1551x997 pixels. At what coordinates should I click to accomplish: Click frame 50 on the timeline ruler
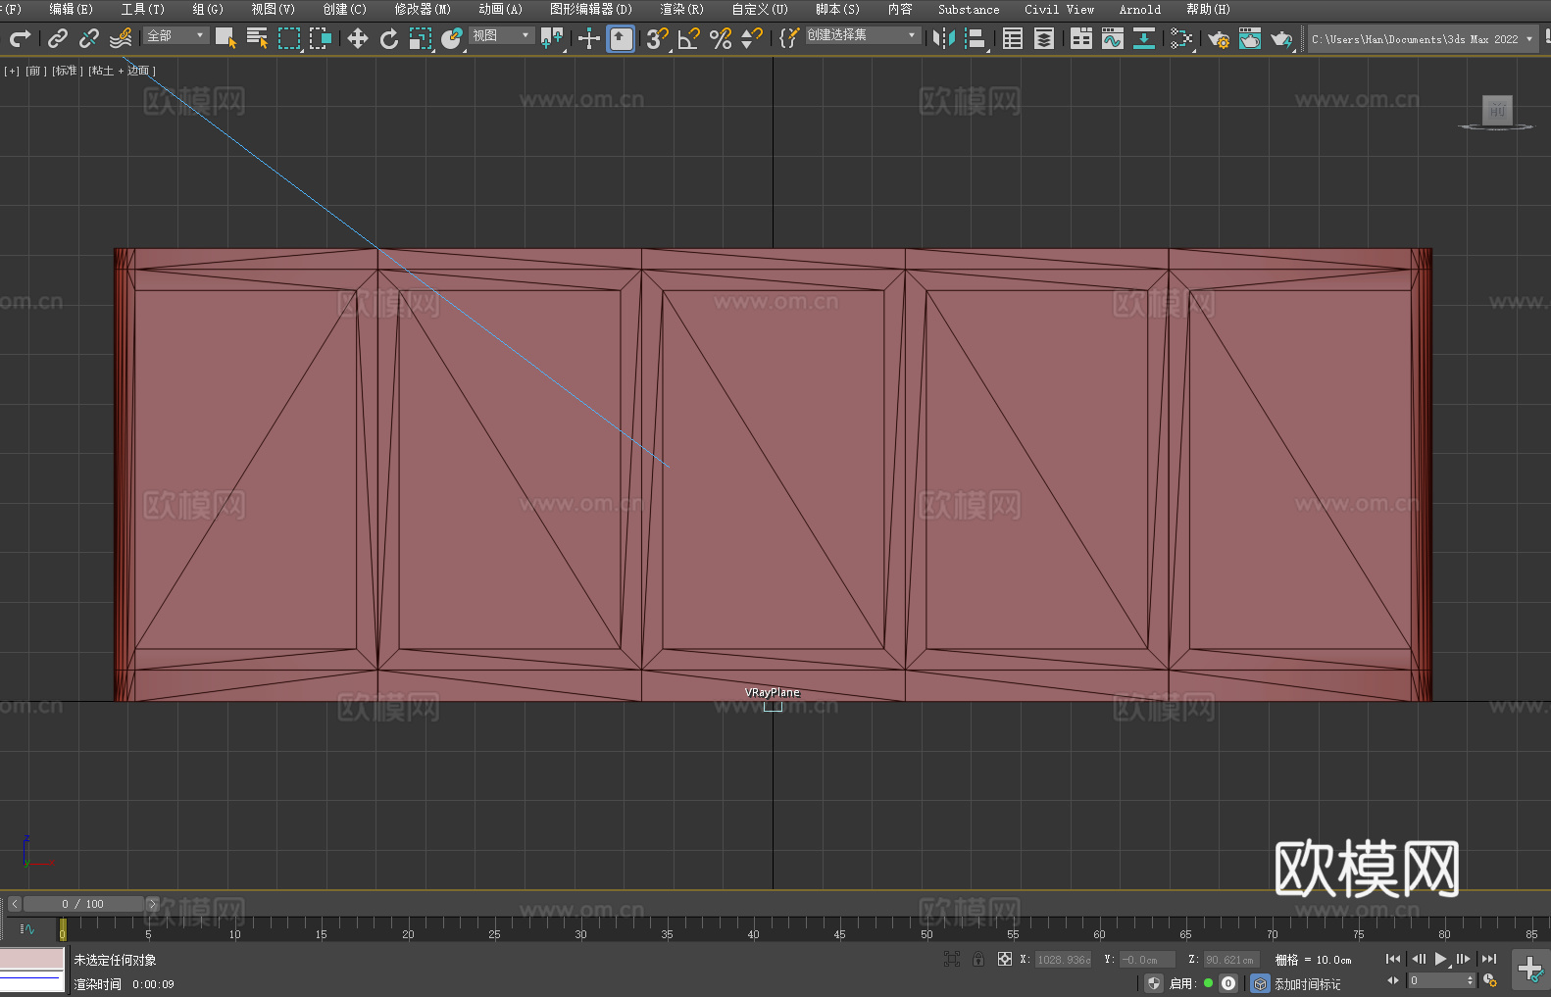[x=926, y=929]
